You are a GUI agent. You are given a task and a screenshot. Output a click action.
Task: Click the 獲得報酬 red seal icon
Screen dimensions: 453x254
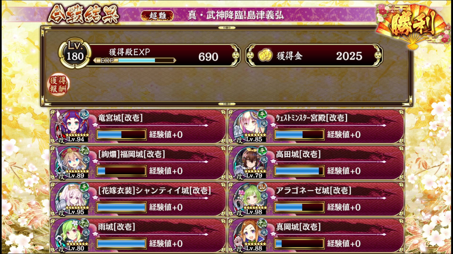point(59,85)
